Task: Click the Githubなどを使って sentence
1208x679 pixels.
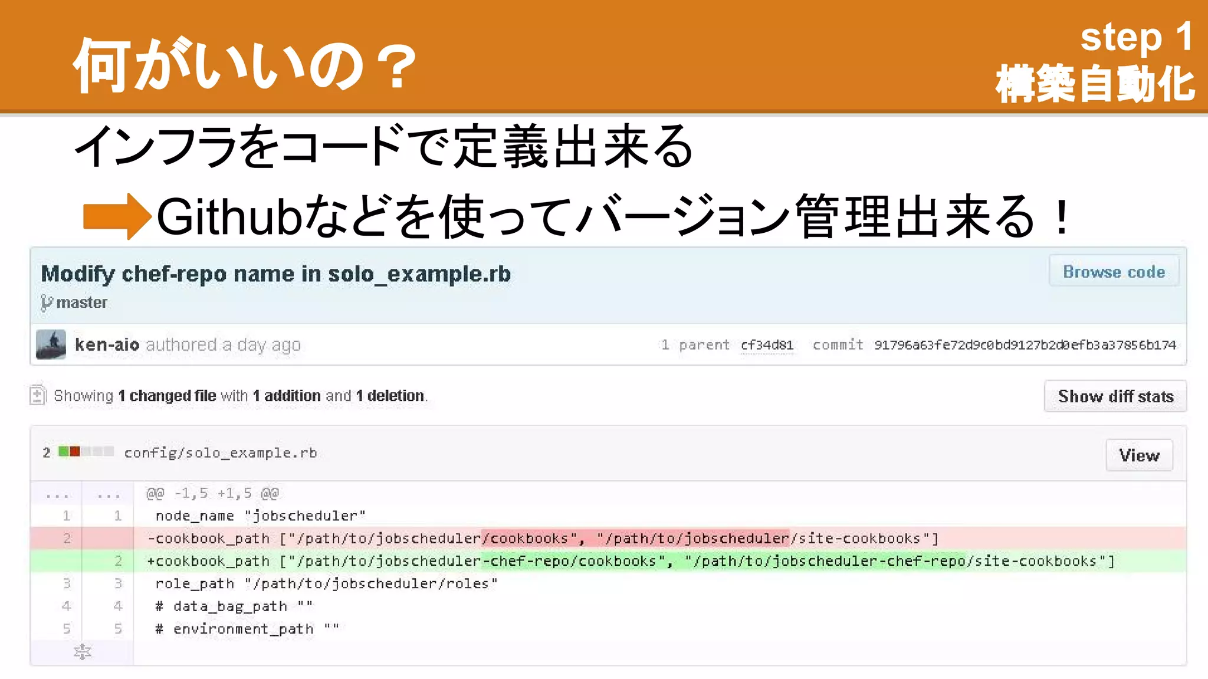Action: coord(613,216)
